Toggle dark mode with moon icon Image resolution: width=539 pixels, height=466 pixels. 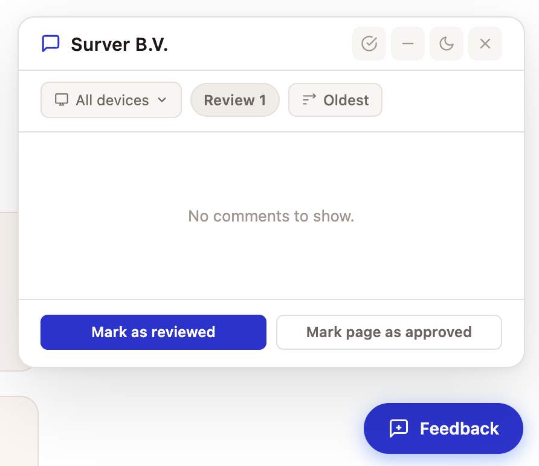tap(446, 44)
